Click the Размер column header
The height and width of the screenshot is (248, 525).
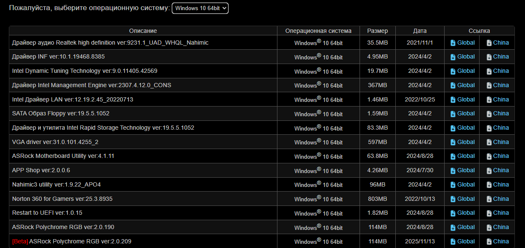pyautogui.click(x=377, y=31)
